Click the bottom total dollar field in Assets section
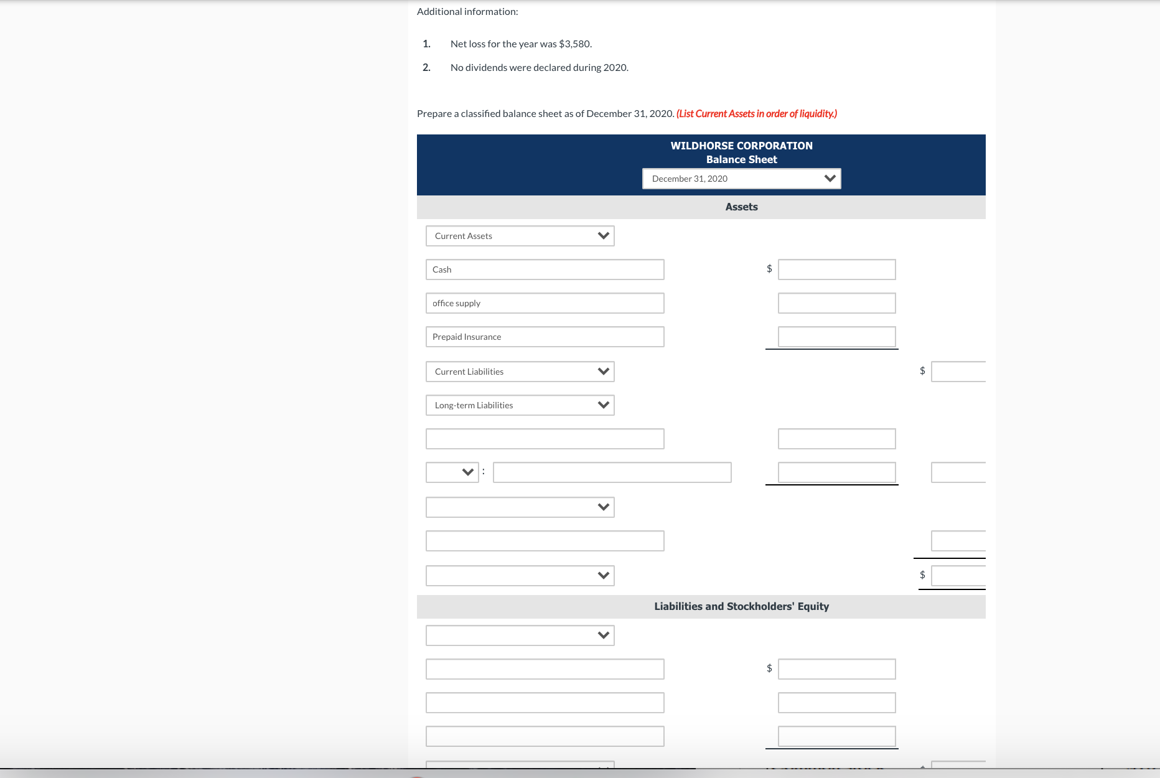1160x778 pixels. (958, 576)
